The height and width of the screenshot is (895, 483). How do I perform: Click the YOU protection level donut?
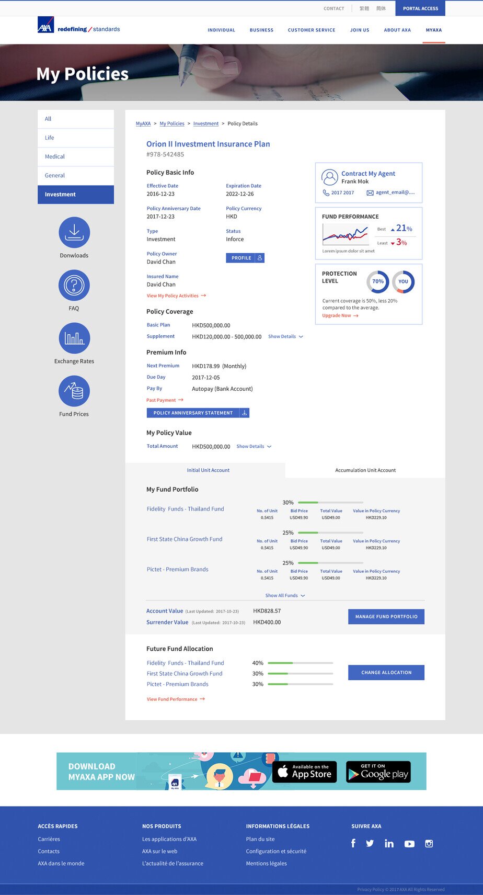[x=403, y=281]
